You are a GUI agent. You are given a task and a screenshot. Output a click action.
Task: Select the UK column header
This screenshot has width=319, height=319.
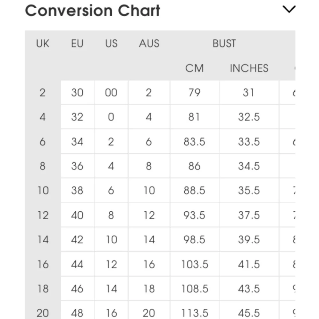click(43, 43)
